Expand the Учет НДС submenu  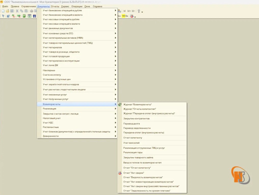click(77, 123)
